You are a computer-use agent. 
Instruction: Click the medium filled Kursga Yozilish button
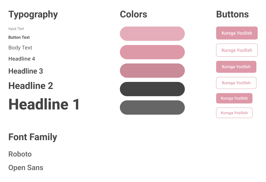click(236, 67)
